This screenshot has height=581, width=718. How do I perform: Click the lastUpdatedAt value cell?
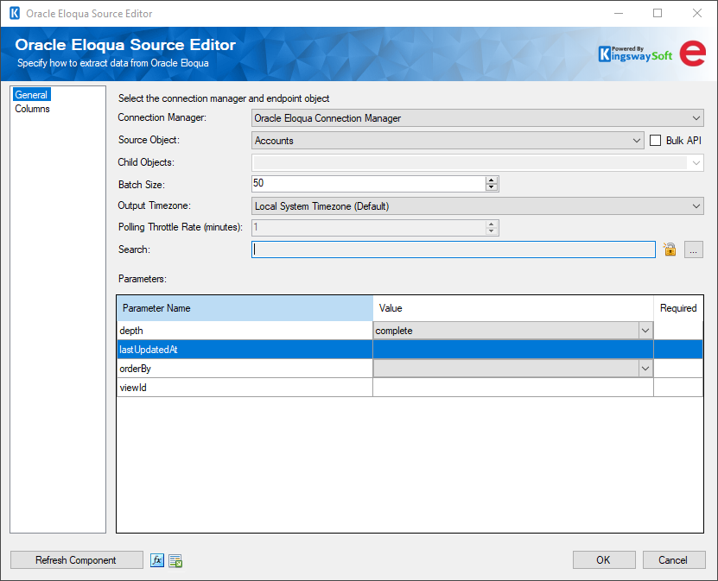(513, 350)
